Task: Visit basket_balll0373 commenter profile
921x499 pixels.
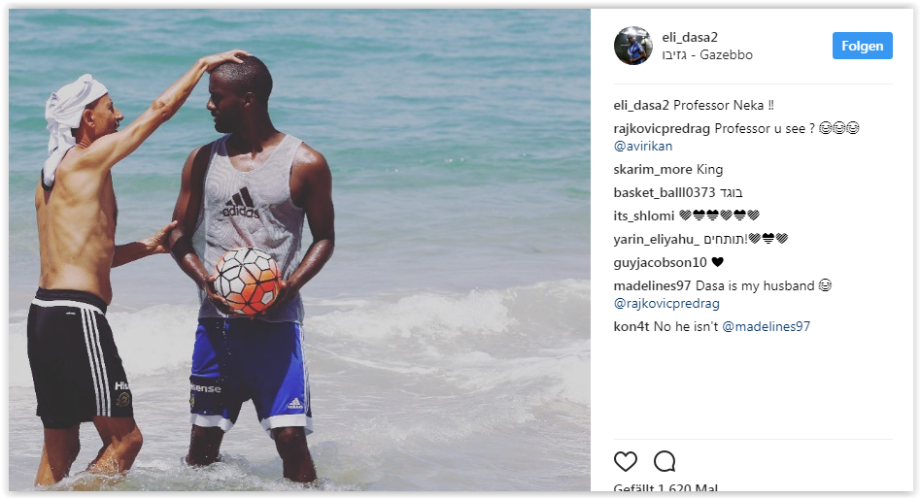Action: coord(665,192)
